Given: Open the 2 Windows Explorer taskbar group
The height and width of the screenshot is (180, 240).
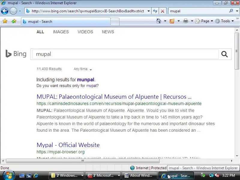Looking at the screenshot, I should 66,175.
